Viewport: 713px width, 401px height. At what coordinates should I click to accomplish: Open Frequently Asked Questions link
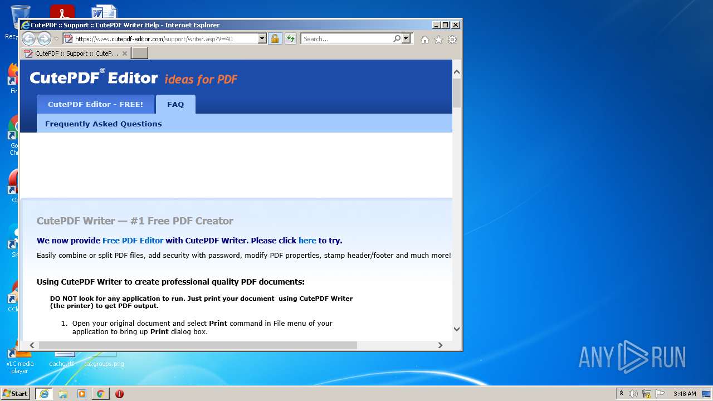104,124
